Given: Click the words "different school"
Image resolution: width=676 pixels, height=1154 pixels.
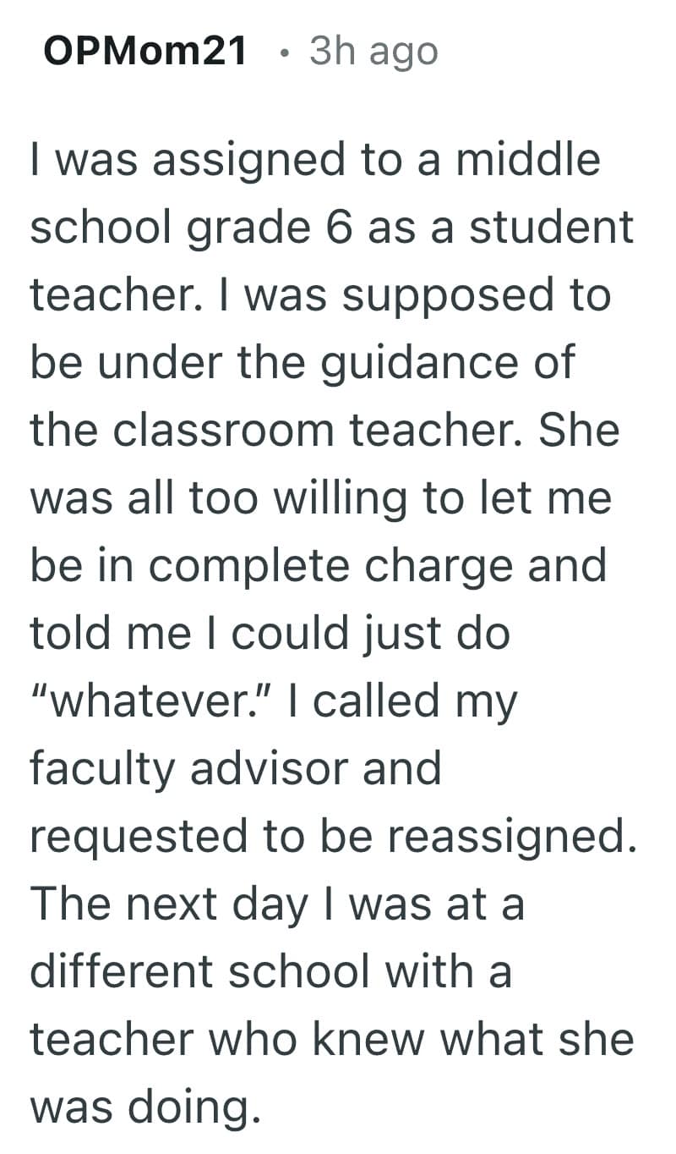Looking at the screenshot, I should [x=201, y=971].
